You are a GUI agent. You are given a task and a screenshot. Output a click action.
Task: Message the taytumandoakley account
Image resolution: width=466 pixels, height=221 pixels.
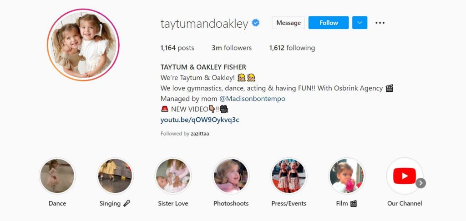(x=288, y=23)
